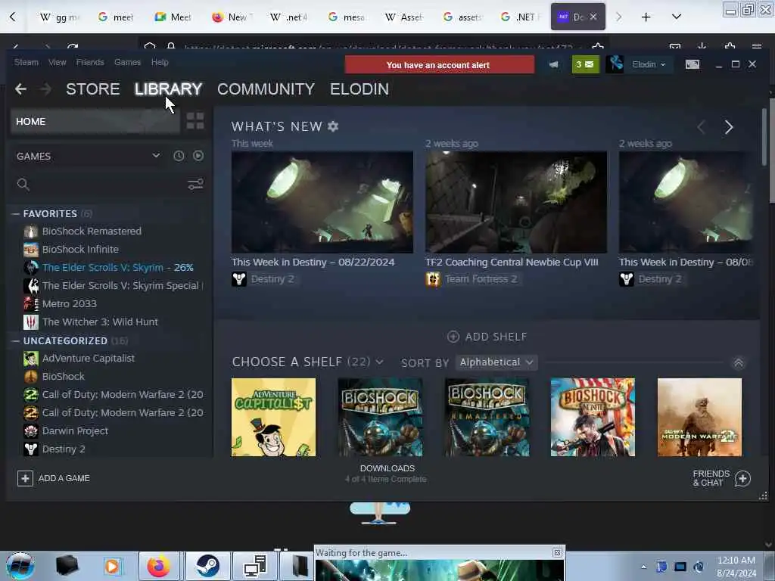
Task: Click the Home button in sidebar
Action: click(95, 122)
